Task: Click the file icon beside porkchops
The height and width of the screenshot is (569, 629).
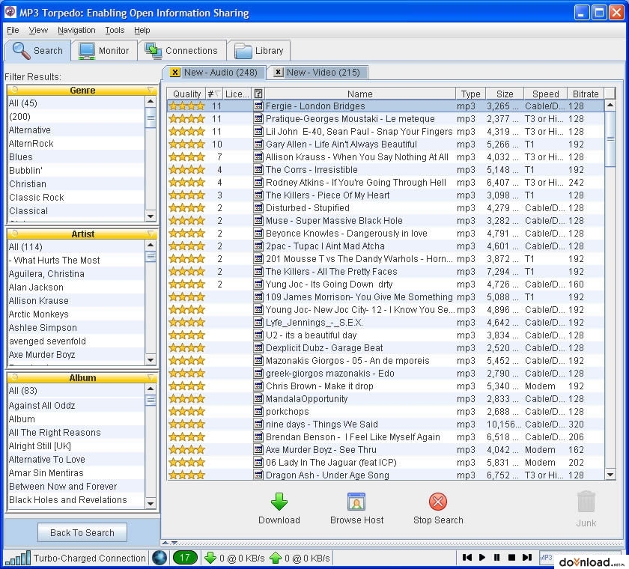Action: point(258,412)
